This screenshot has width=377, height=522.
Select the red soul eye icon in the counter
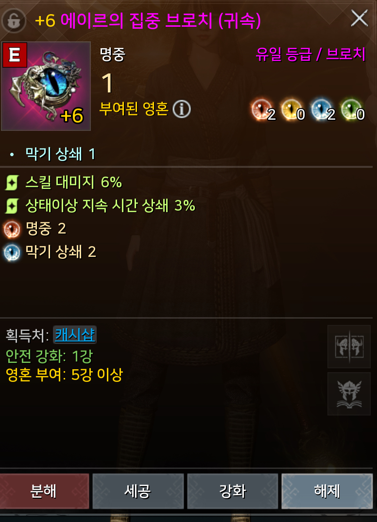261,109
